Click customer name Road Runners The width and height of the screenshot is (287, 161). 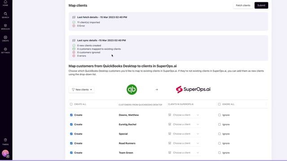point(127,143)
